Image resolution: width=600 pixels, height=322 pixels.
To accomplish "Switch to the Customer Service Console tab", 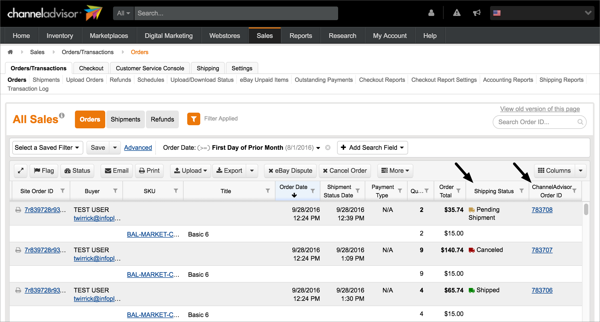I will 150,68.
